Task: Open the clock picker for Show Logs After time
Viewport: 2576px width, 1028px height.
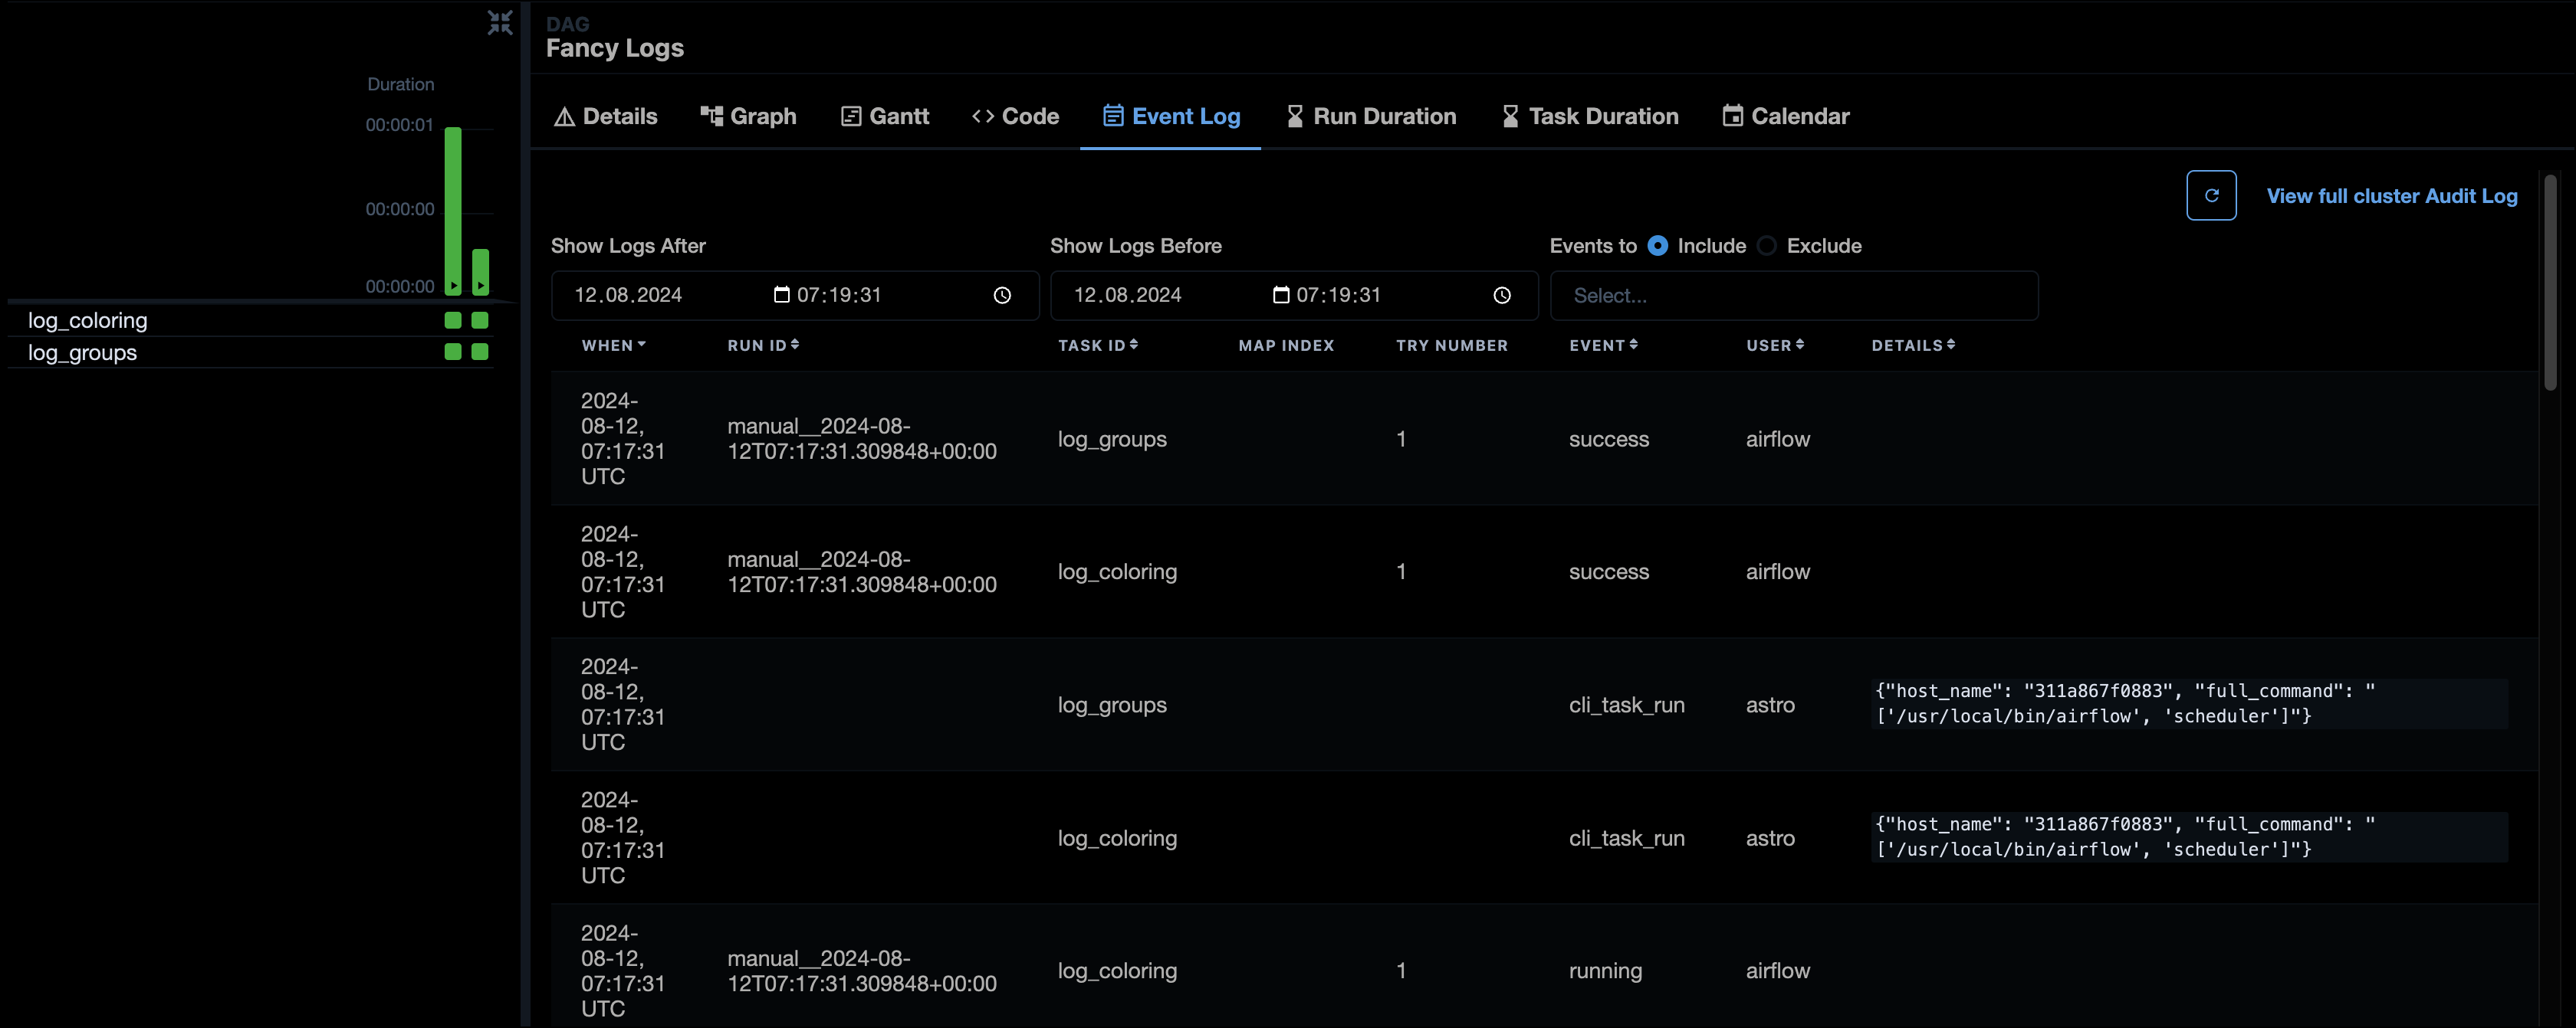Action: 1001,295
